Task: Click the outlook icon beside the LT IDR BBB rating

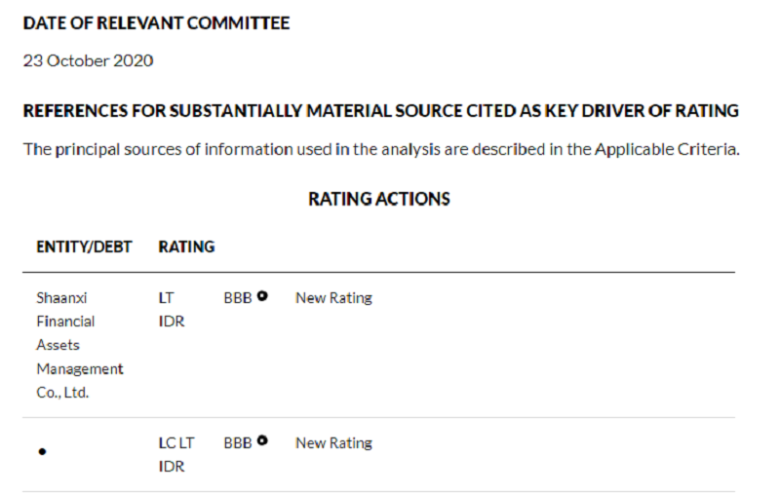Action: (262, 296)
